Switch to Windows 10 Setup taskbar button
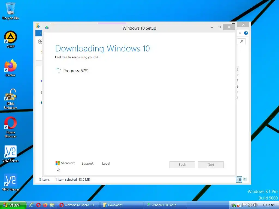 (x=165, y=205)
